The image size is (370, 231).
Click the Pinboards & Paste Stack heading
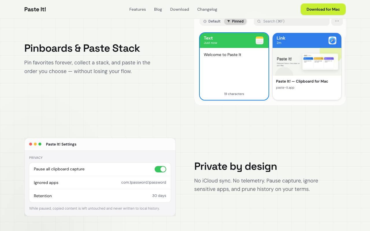pyautogui.click(x=82, y=48)
